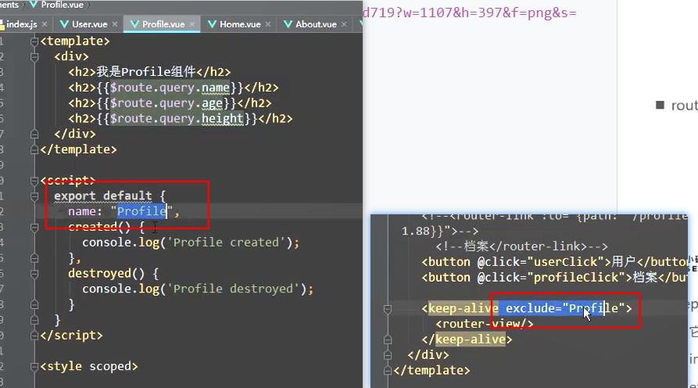Click the highlighted "Profile" name value
The height and width of the screenshot is (388, 698).
coord(141,211)
